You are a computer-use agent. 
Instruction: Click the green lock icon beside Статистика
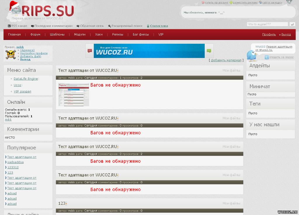(148, 26)
